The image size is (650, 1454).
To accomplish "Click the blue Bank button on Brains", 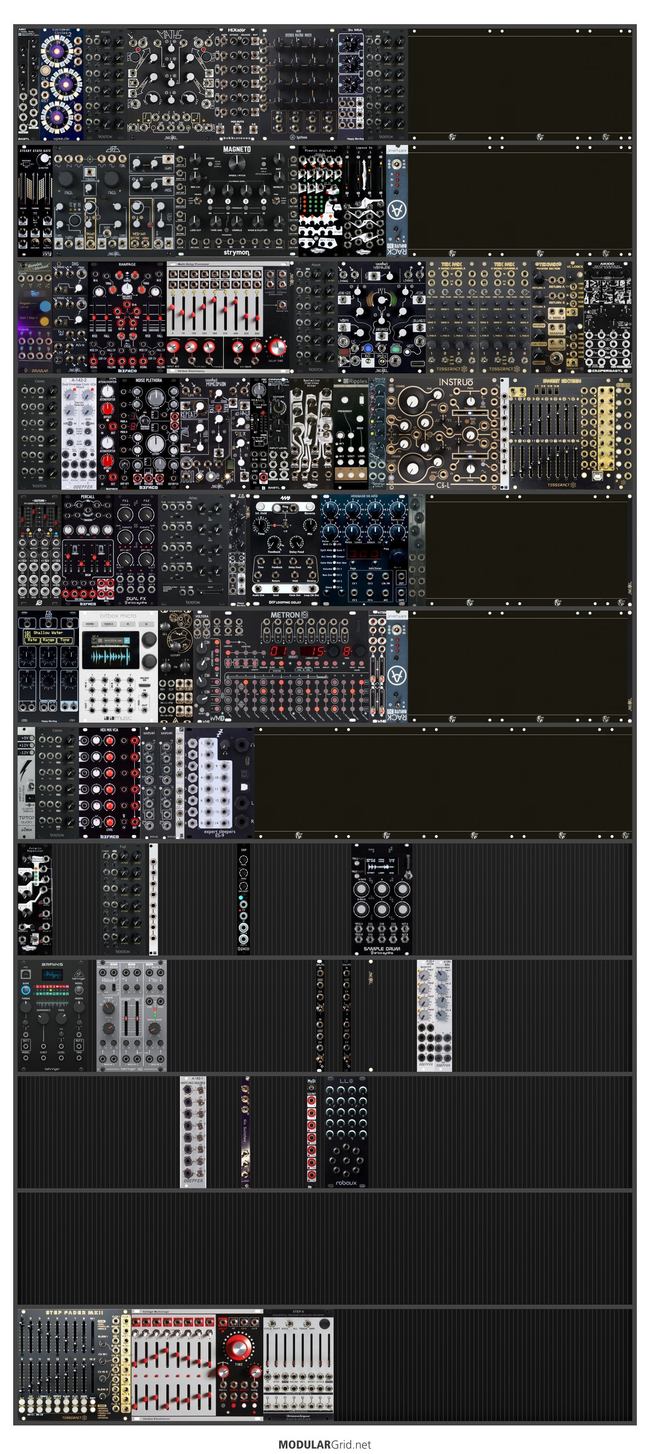I will [x=26, y=989].
